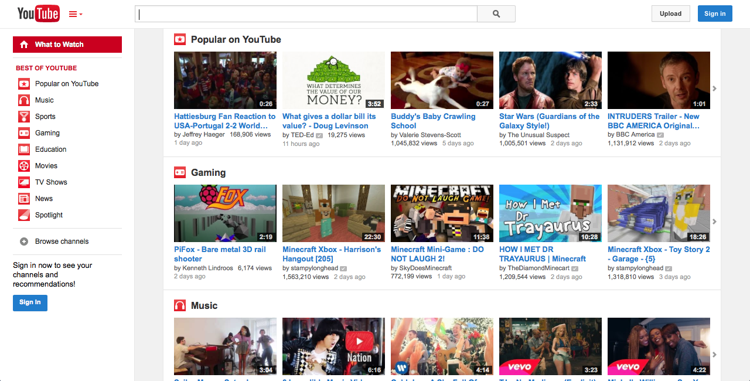
Task: Click TED-Ed channel name
Action: 302,135
